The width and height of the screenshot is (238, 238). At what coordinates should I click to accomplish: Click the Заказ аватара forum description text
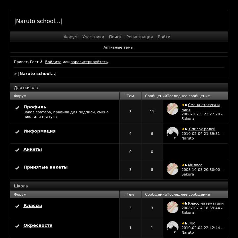pos(66,115)
